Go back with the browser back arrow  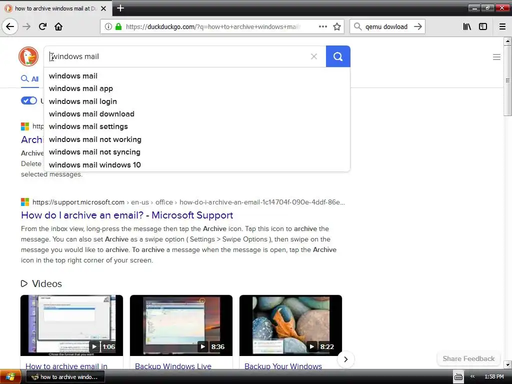10,26
